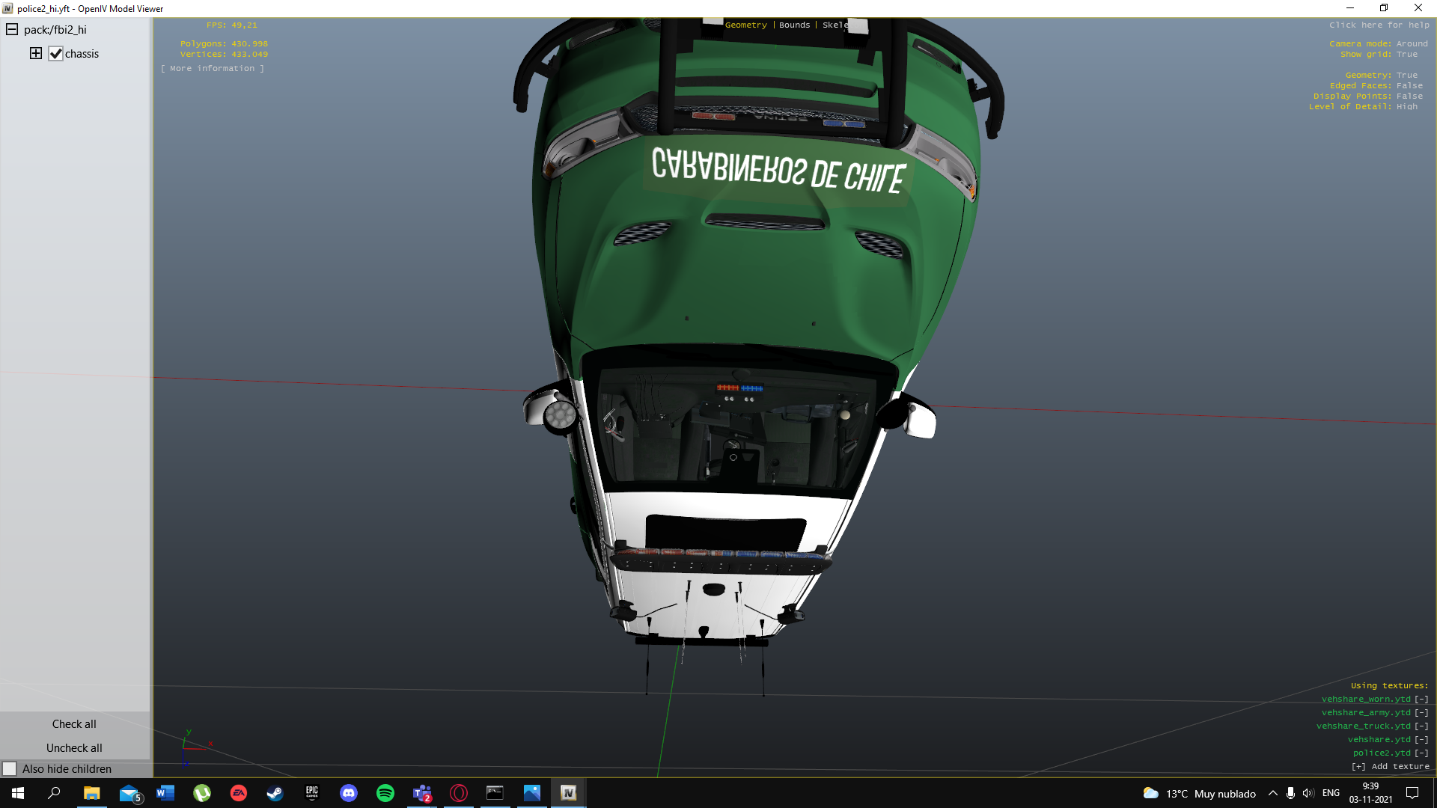The width and height of the screenshot is (1437, 808).
Task: Open the Opera browser icon
Action: click(x=459, y=793)
